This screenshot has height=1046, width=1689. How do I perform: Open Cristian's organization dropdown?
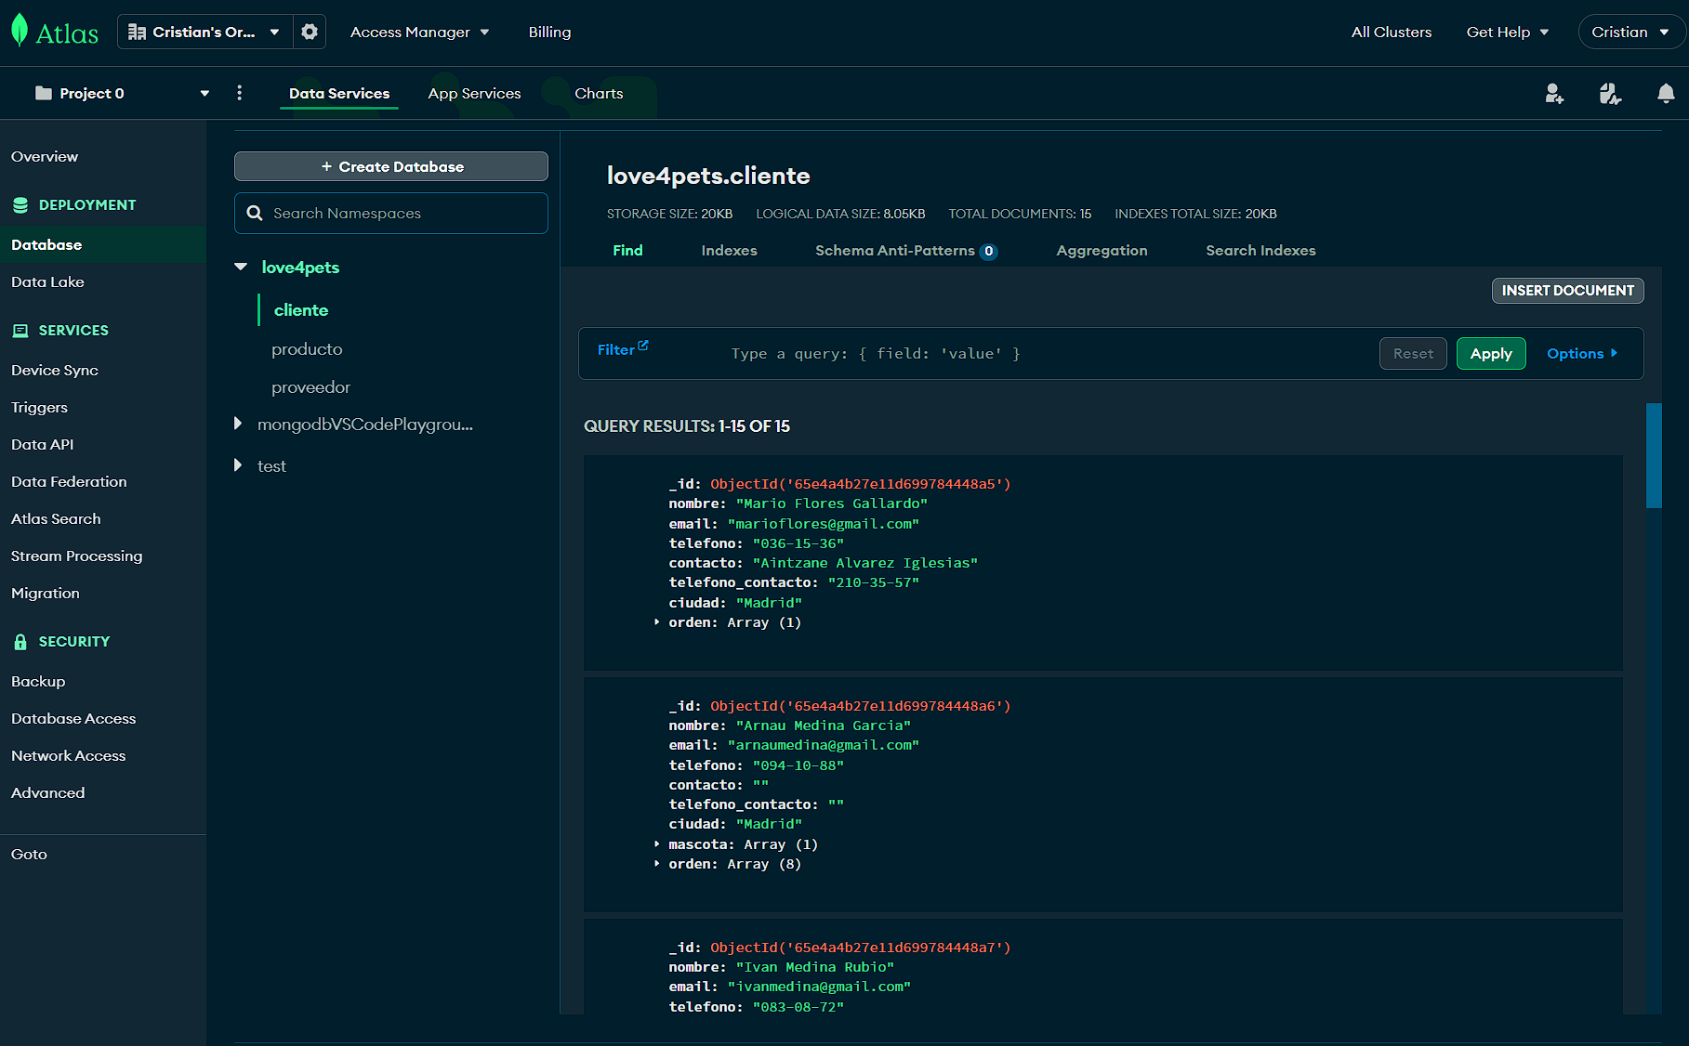coord(205,32)
